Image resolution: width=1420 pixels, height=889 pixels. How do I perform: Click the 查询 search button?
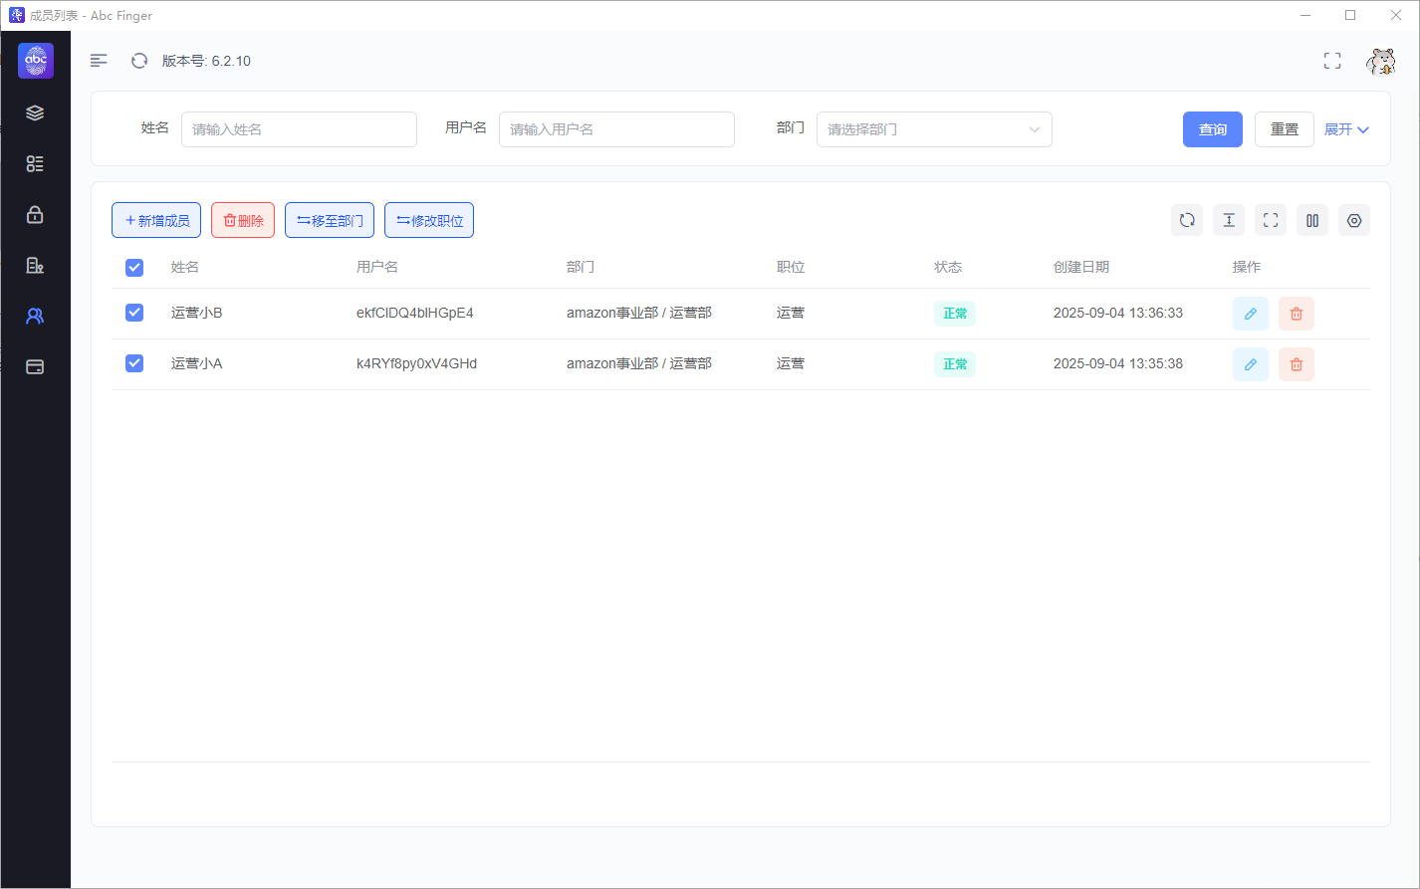(x=1213, y=129)
